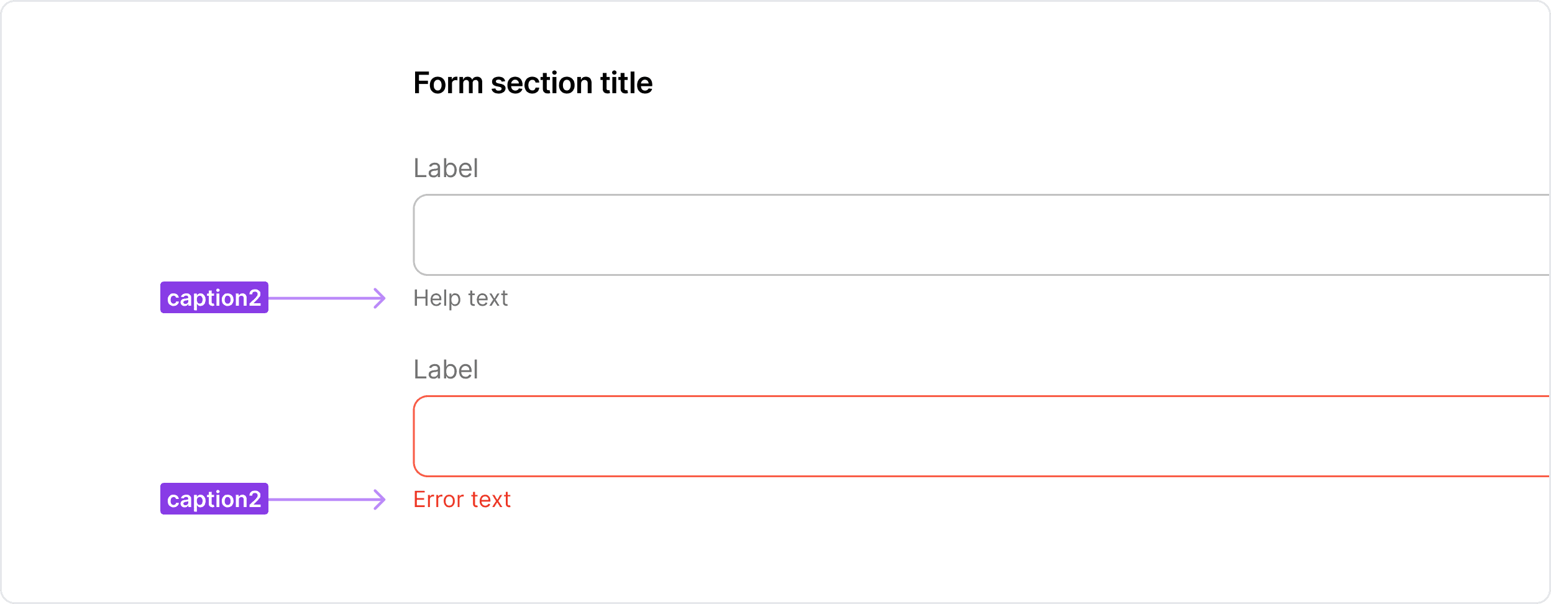Click the arrowhead pointing at Error text
The image size is (1551, 604).
click(x=379, y=500)
